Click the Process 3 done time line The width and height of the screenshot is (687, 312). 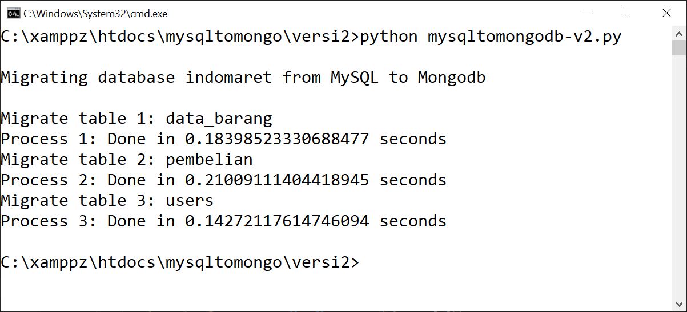tap(224, 221)
